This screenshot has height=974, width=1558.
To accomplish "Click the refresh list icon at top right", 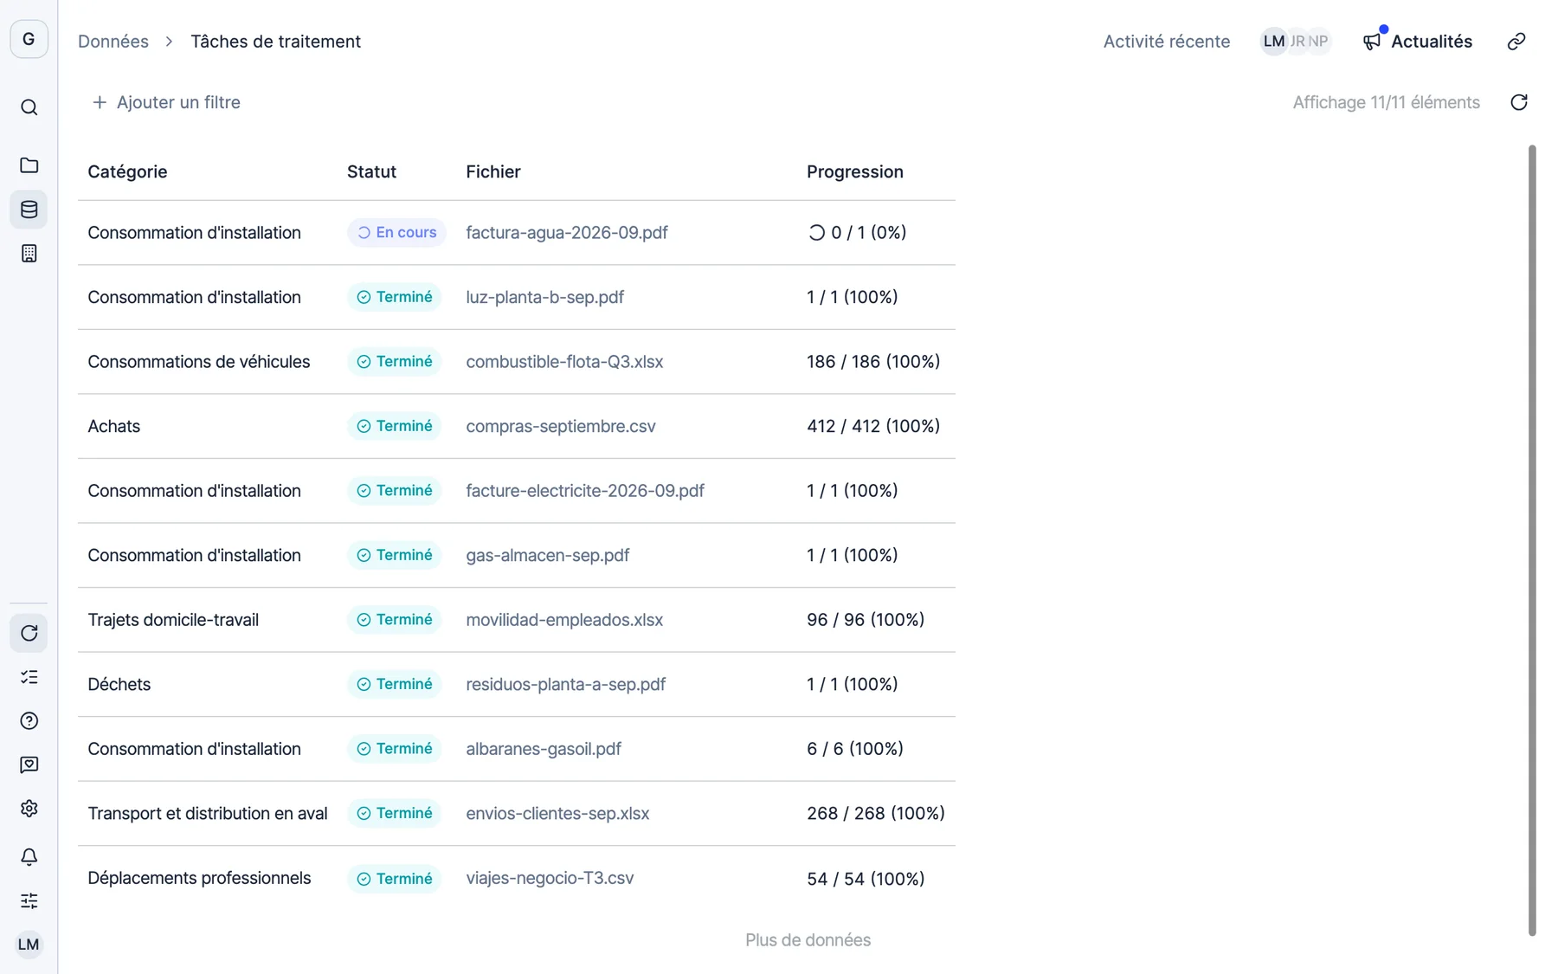I will click(1519, 102).
